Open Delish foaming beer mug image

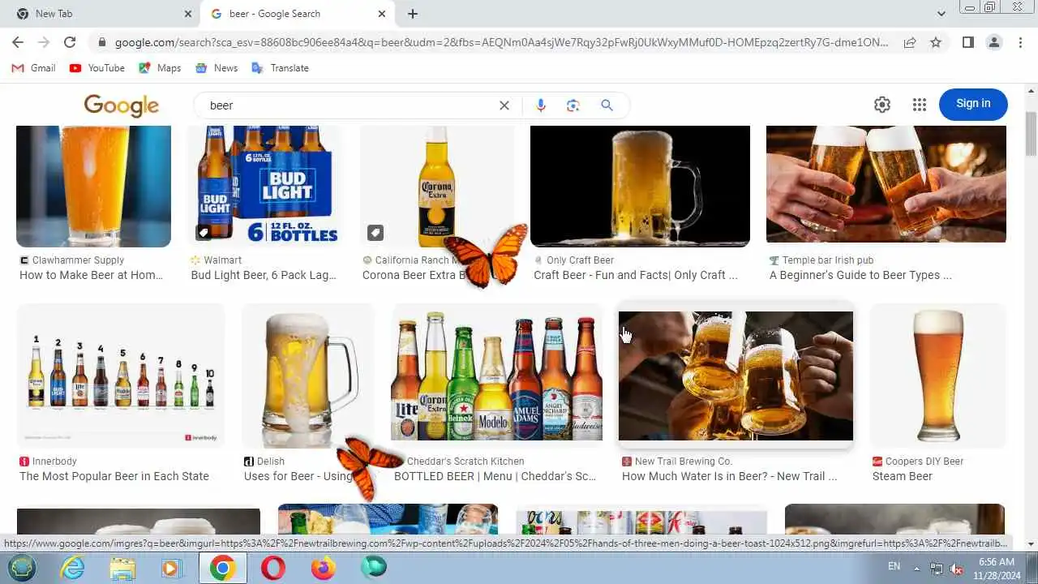(x=308, y=376)
